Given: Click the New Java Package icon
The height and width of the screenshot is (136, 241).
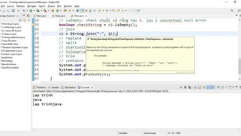Looking at the screenshot, I should tap(53, 11).
